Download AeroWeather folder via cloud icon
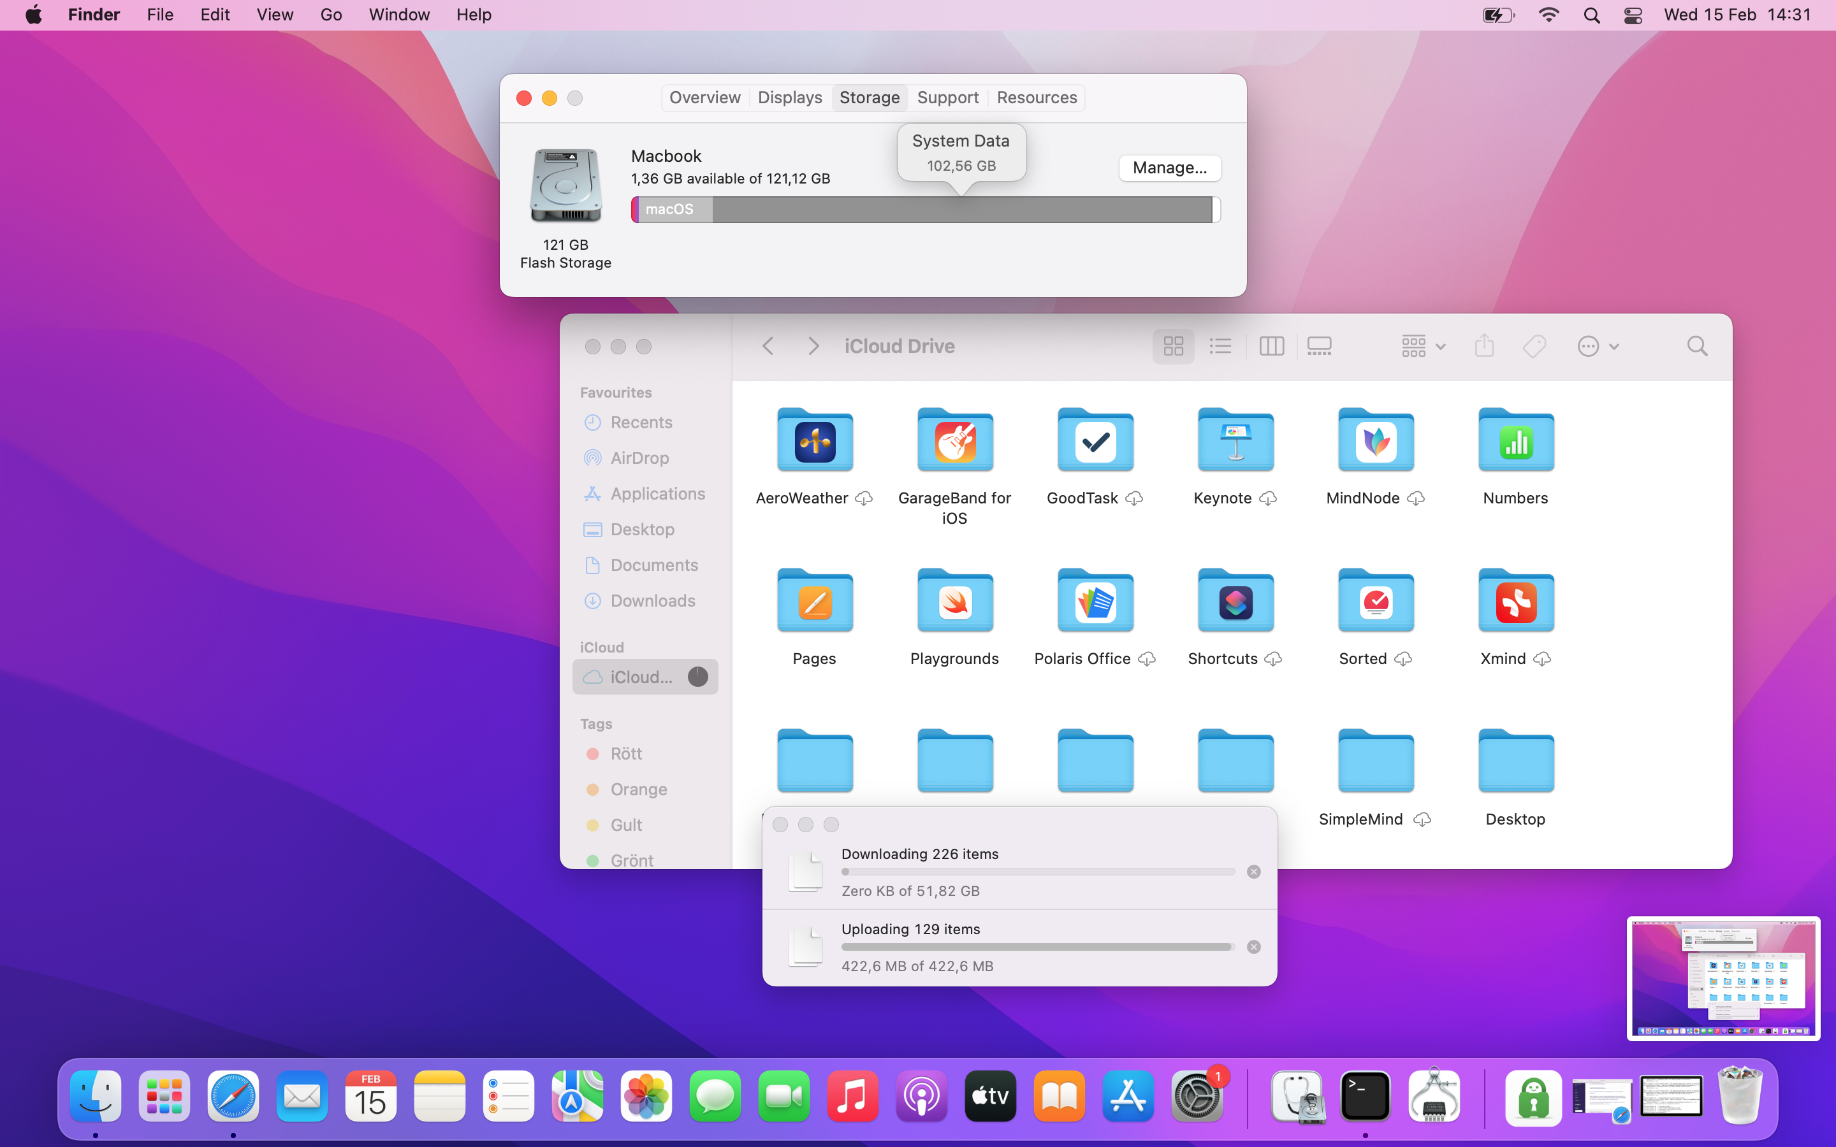Screen dimensions: 1836x1147 click(863, 498)
